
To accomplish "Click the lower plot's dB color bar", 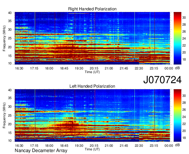I will point(177,116).
